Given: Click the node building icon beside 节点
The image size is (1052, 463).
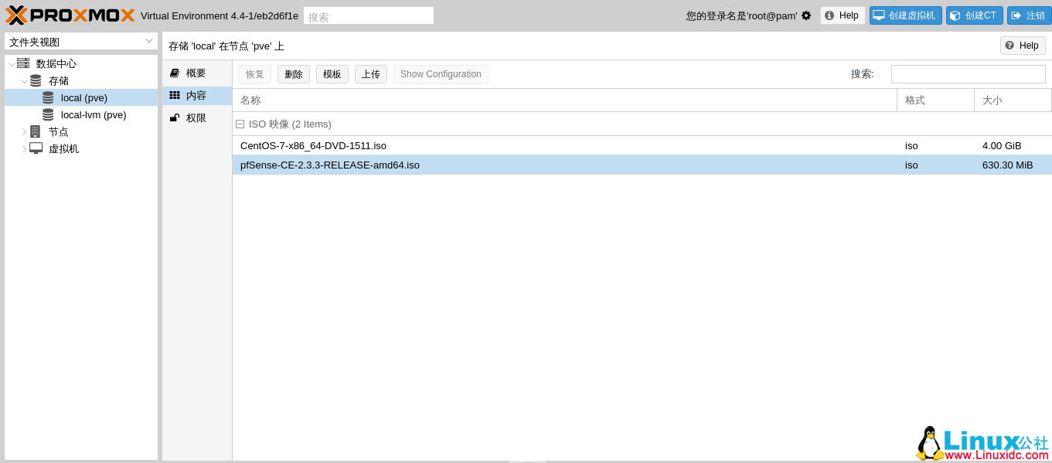Looking at the screenshot, I should 36,131.
